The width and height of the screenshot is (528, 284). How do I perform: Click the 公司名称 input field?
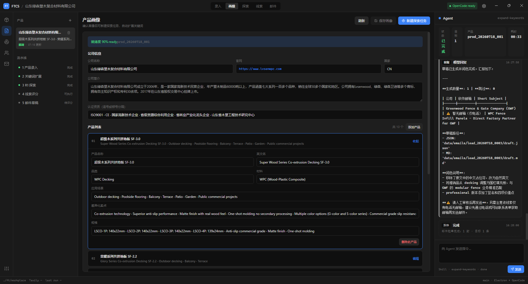click(x=160, y=69)
